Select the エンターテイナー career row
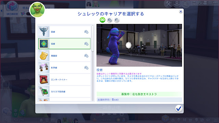The width and height of the screenshot is (219, 123). pyautogui.click(x=64, y=80)
